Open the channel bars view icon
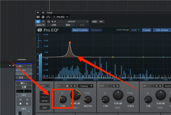Screen dimensions: 171x115 [x=38, y=17]
